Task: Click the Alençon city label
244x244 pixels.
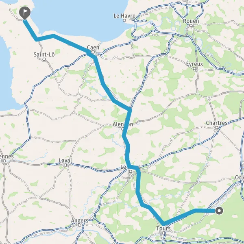Action: click(123, 124)
